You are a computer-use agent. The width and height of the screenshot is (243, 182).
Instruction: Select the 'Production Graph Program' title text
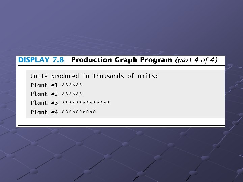[122, 60]
